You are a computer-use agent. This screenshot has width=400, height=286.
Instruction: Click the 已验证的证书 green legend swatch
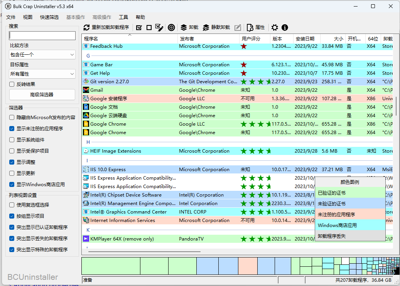[x=350, y=193]
